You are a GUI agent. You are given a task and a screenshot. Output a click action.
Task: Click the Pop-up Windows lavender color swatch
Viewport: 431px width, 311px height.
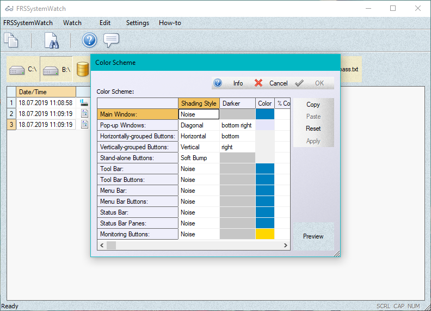[x=265, y=125]
